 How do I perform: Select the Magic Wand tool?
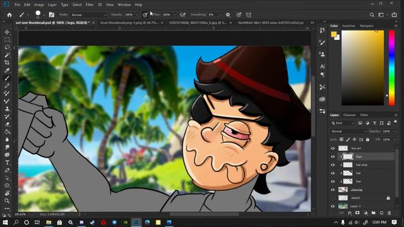pyautogui.click(x=7, y=55)
